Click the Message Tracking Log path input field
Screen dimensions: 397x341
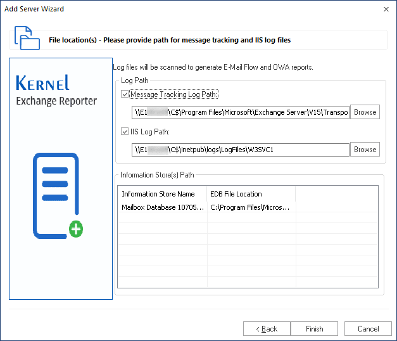coord(240,112)
